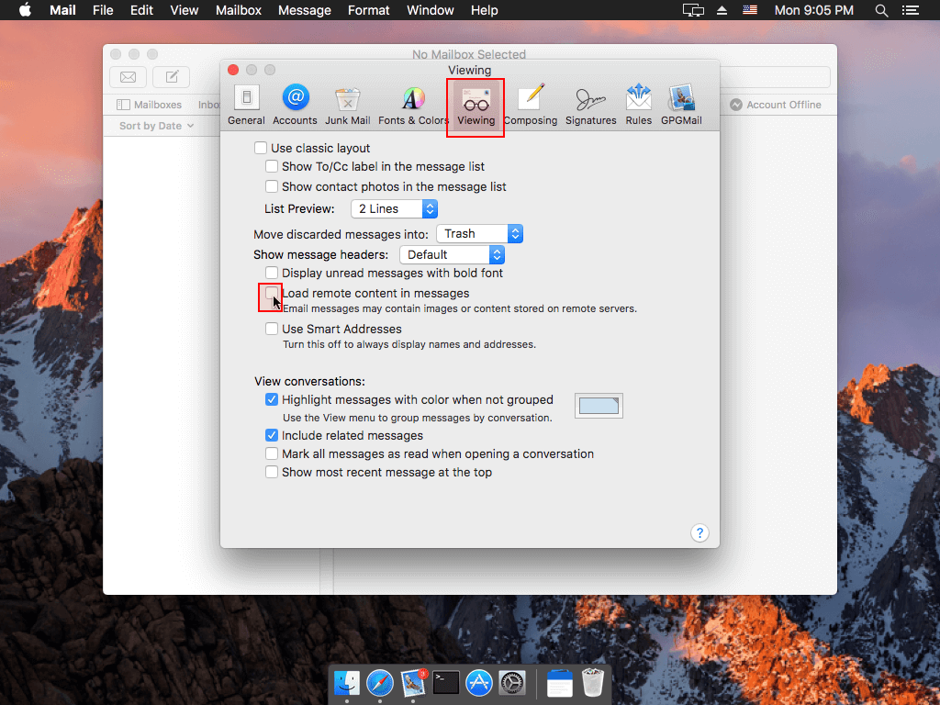Check Load remote content in messages
The width and height of the screenshot is (940, 705).
tap(272, 294)
